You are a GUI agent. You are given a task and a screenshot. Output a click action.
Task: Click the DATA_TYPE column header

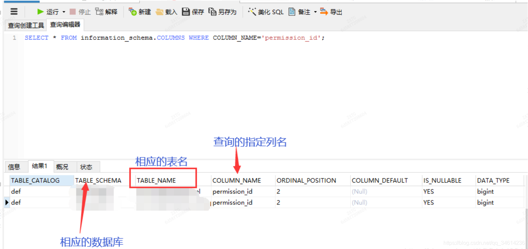(x=500, y=180)
